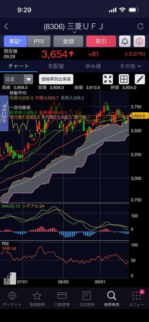149x322 pixels.
Task: Go back using the left chevron
Action: click(6, 26)
